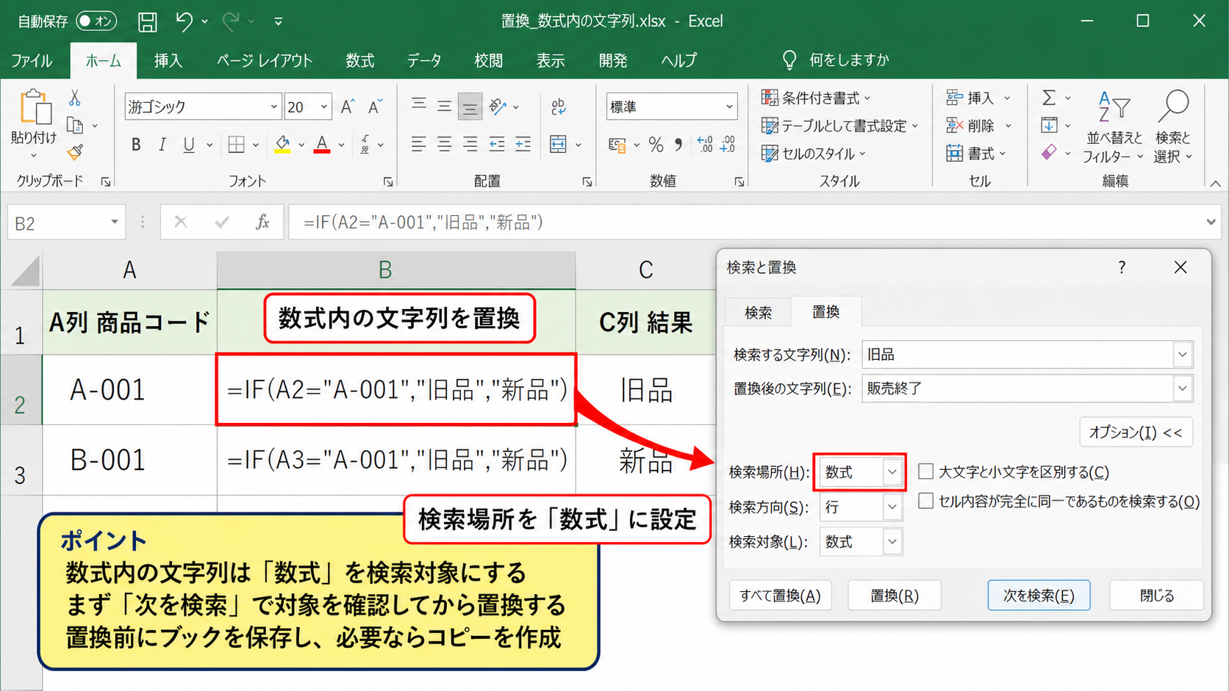
Task: Increase font size with large A icon
Action: 348,107
